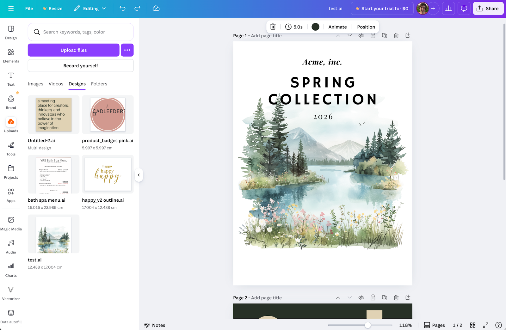Lock Page 1

click(373, 36)
